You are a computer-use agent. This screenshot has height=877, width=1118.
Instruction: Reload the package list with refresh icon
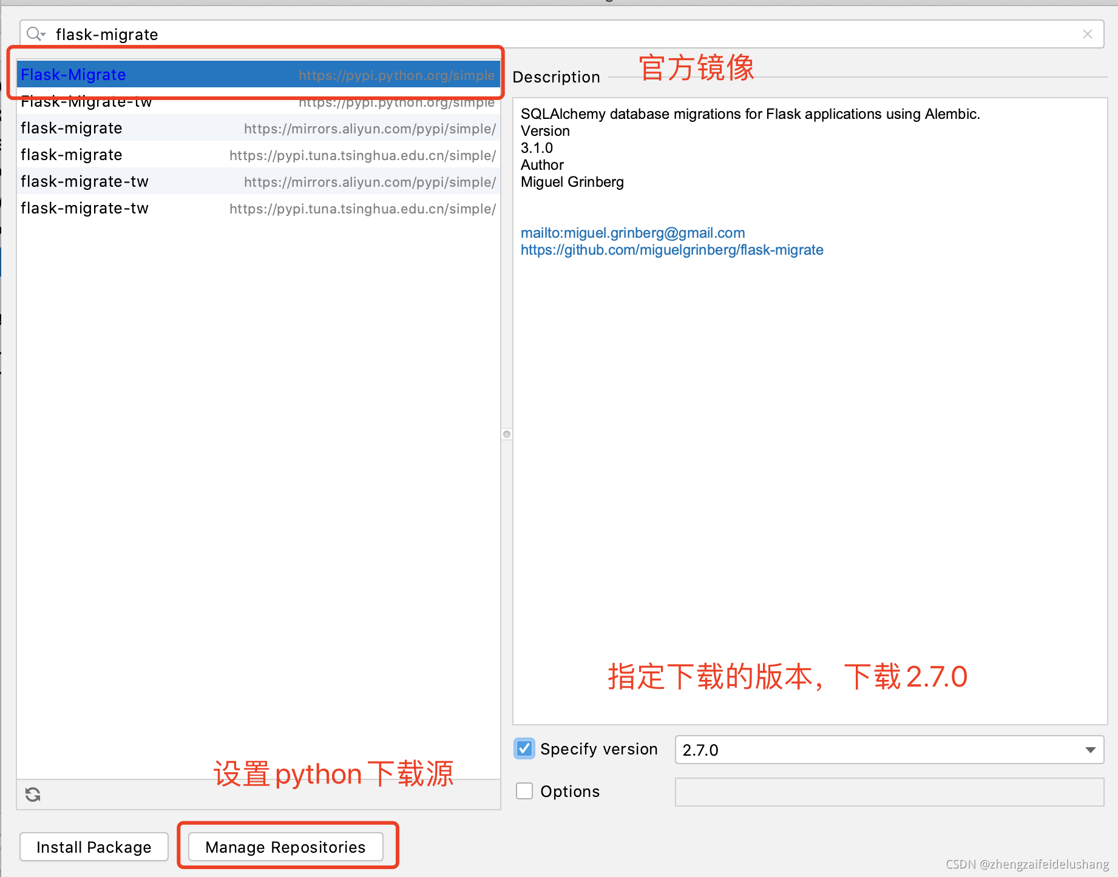[33, 795]
